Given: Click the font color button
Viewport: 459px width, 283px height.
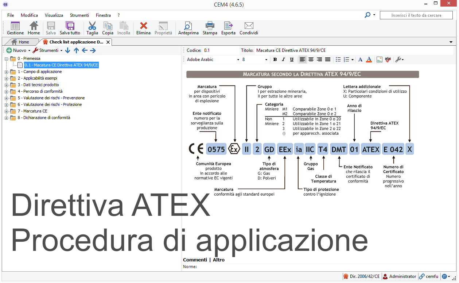Looking at the screenshot, I should click(x=369, y=60).
